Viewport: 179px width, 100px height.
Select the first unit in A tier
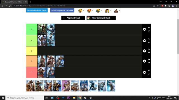click(x=42, y=41)
